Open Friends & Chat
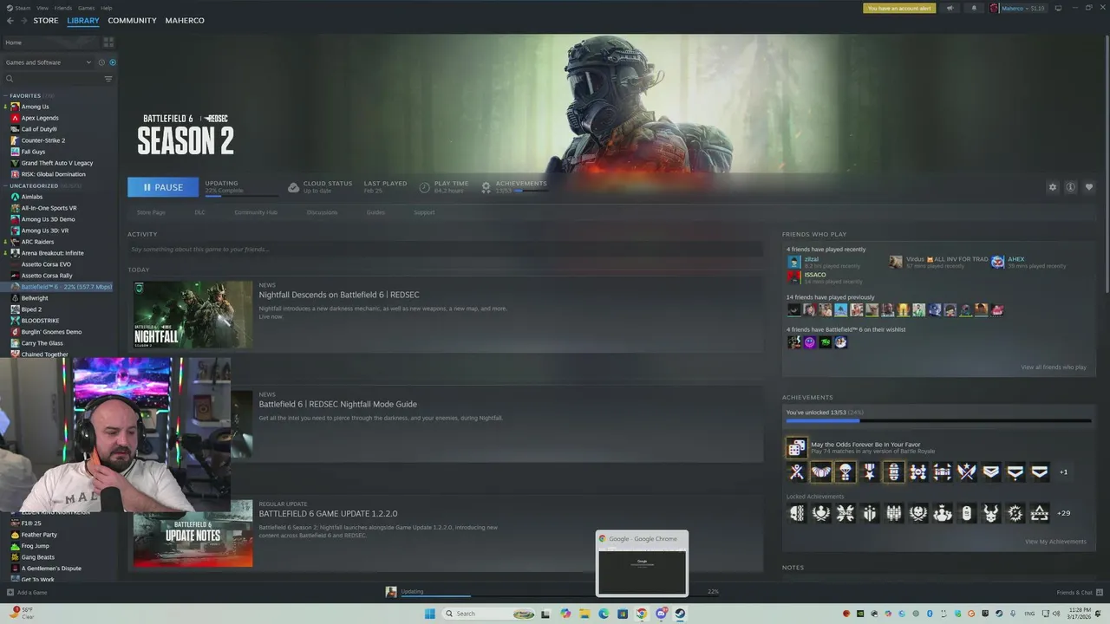 (x=1079, y=593)
